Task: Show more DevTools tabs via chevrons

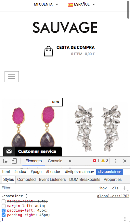Action: [70, 161]
